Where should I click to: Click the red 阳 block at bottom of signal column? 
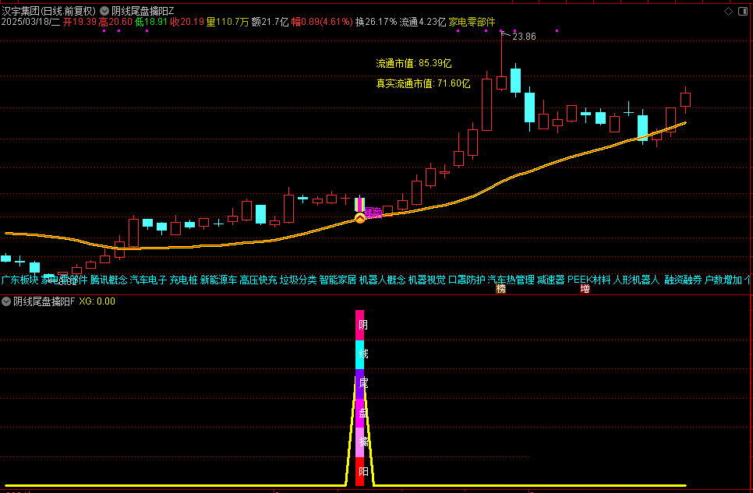361,472
